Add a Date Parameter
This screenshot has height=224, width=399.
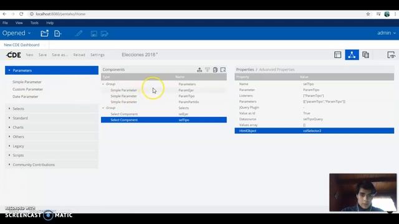pos(25,97)
